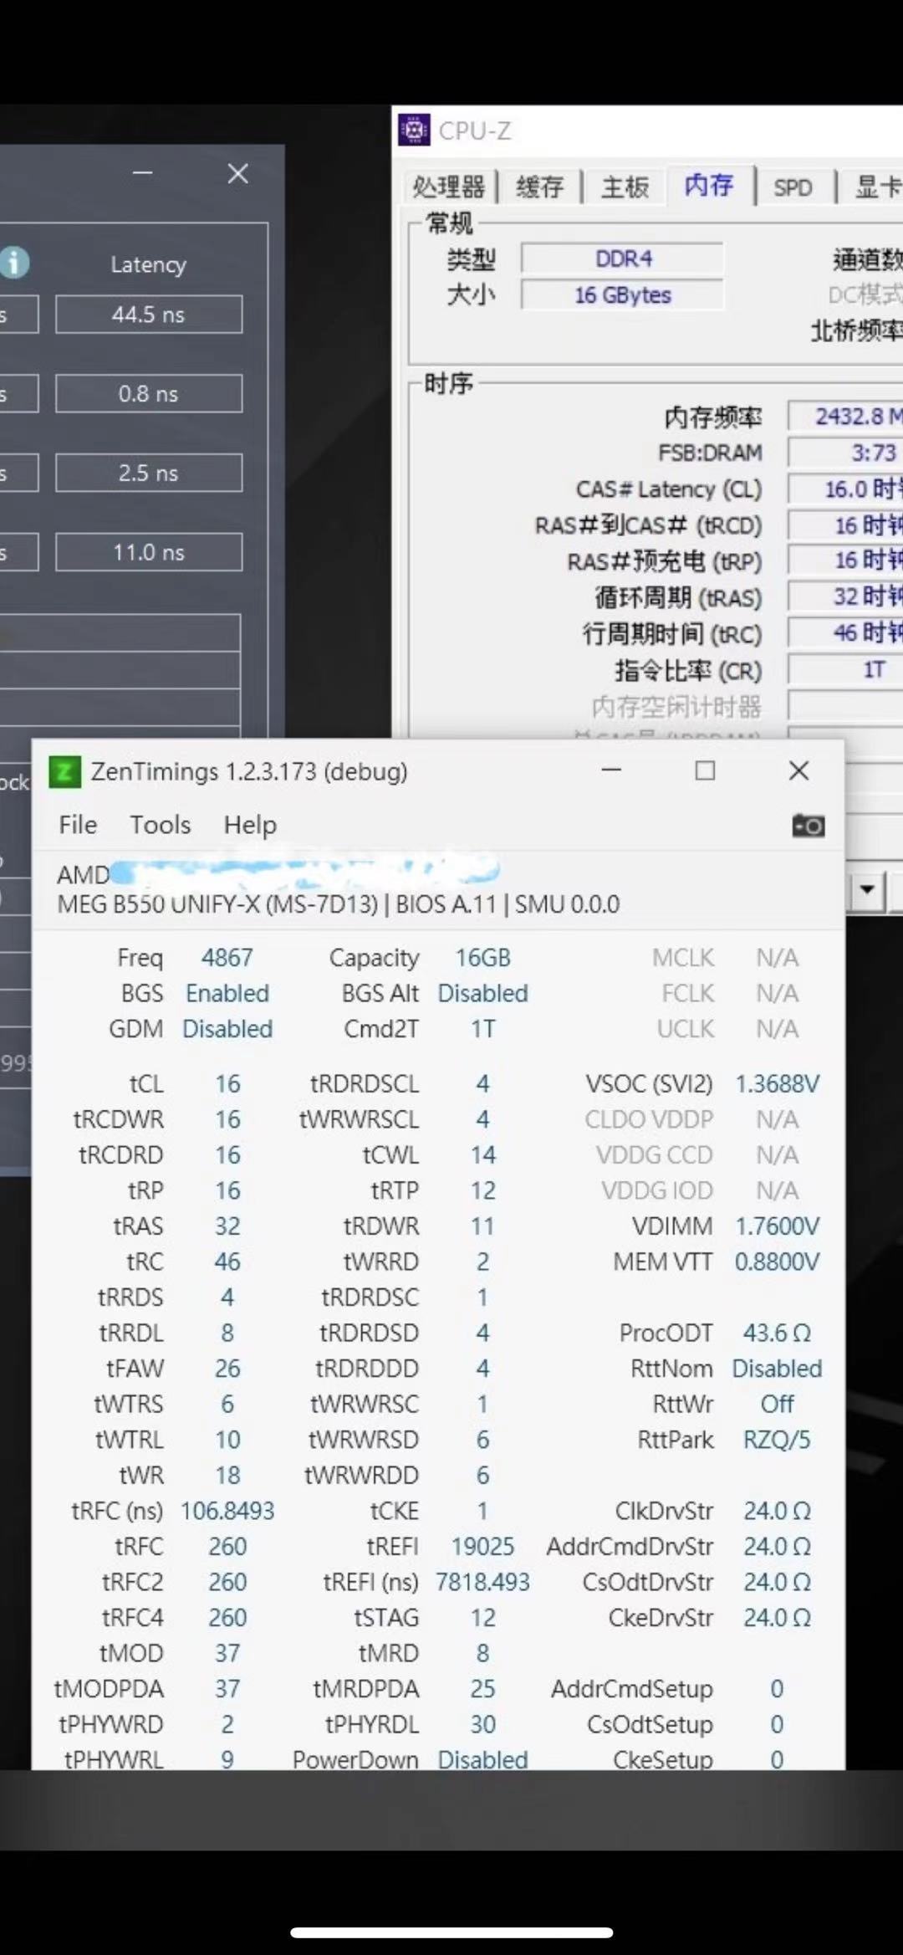Screen dimensions: 903x1955
Task: Minimize the ZenTimings window
Action: coord(611,770)
